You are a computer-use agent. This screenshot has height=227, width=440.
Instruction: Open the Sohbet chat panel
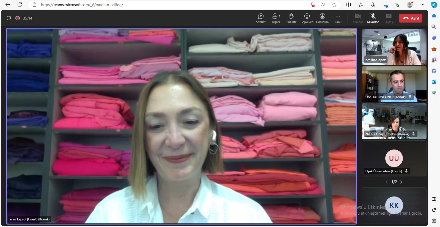[260, 18]
